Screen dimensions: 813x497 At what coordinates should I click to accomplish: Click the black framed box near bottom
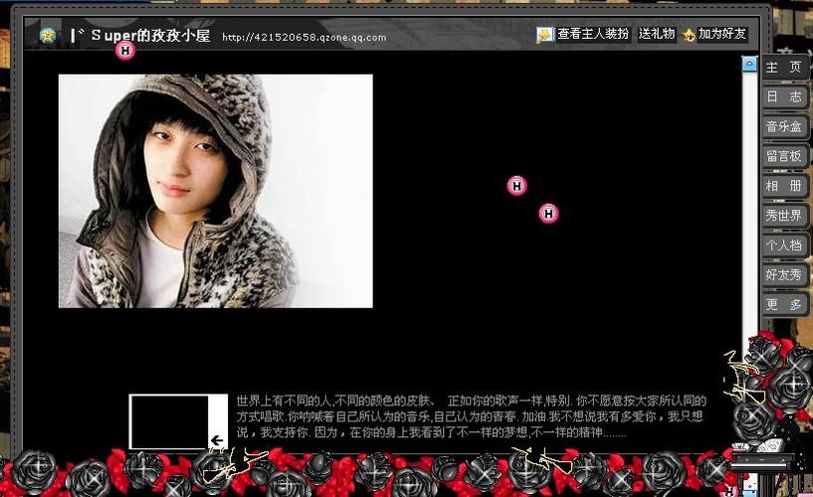tap(169, 421)
